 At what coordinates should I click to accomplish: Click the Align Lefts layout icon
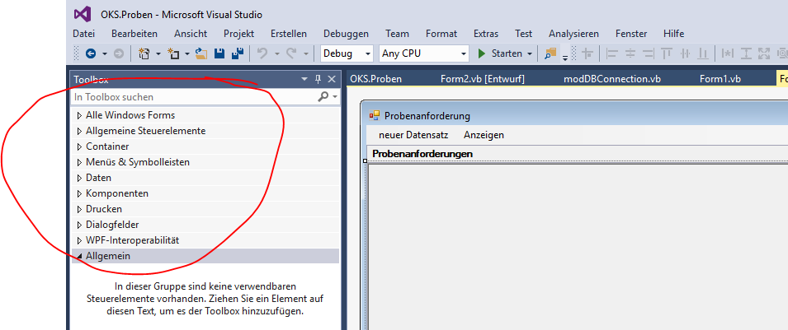coord(612,53)
